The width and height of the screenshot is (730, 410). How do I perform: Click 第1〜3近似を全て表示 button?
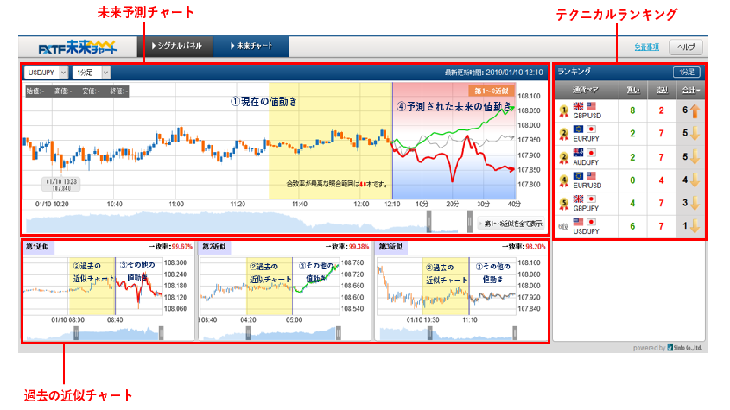tap(510, 224)
